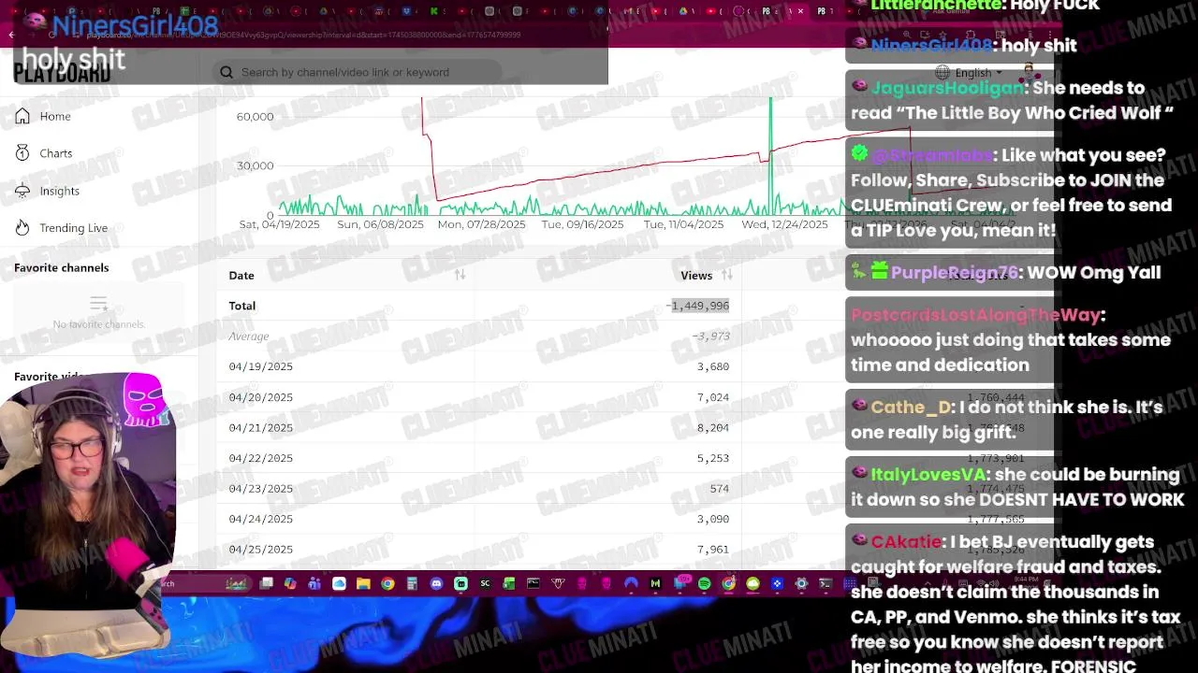1198x673 pixels.
Task: Click the Date column header
Action: (241, 275)
